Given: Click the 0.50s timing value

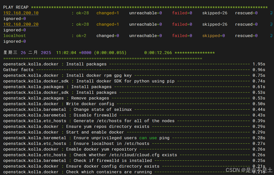Looking at the screenshot, I should click(x=259, y=104).
